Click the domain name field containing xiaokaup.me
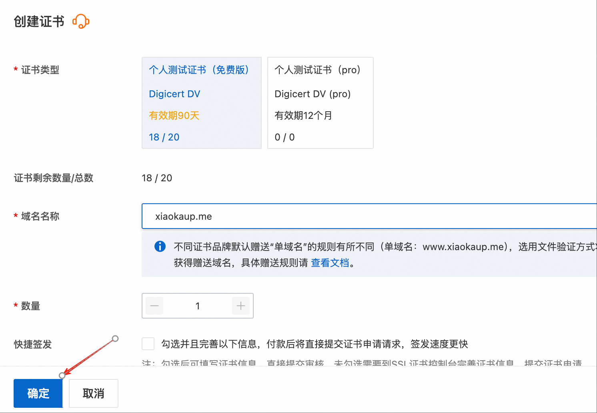The width and height of the screenshot is (597, 413). pos(369,216)
